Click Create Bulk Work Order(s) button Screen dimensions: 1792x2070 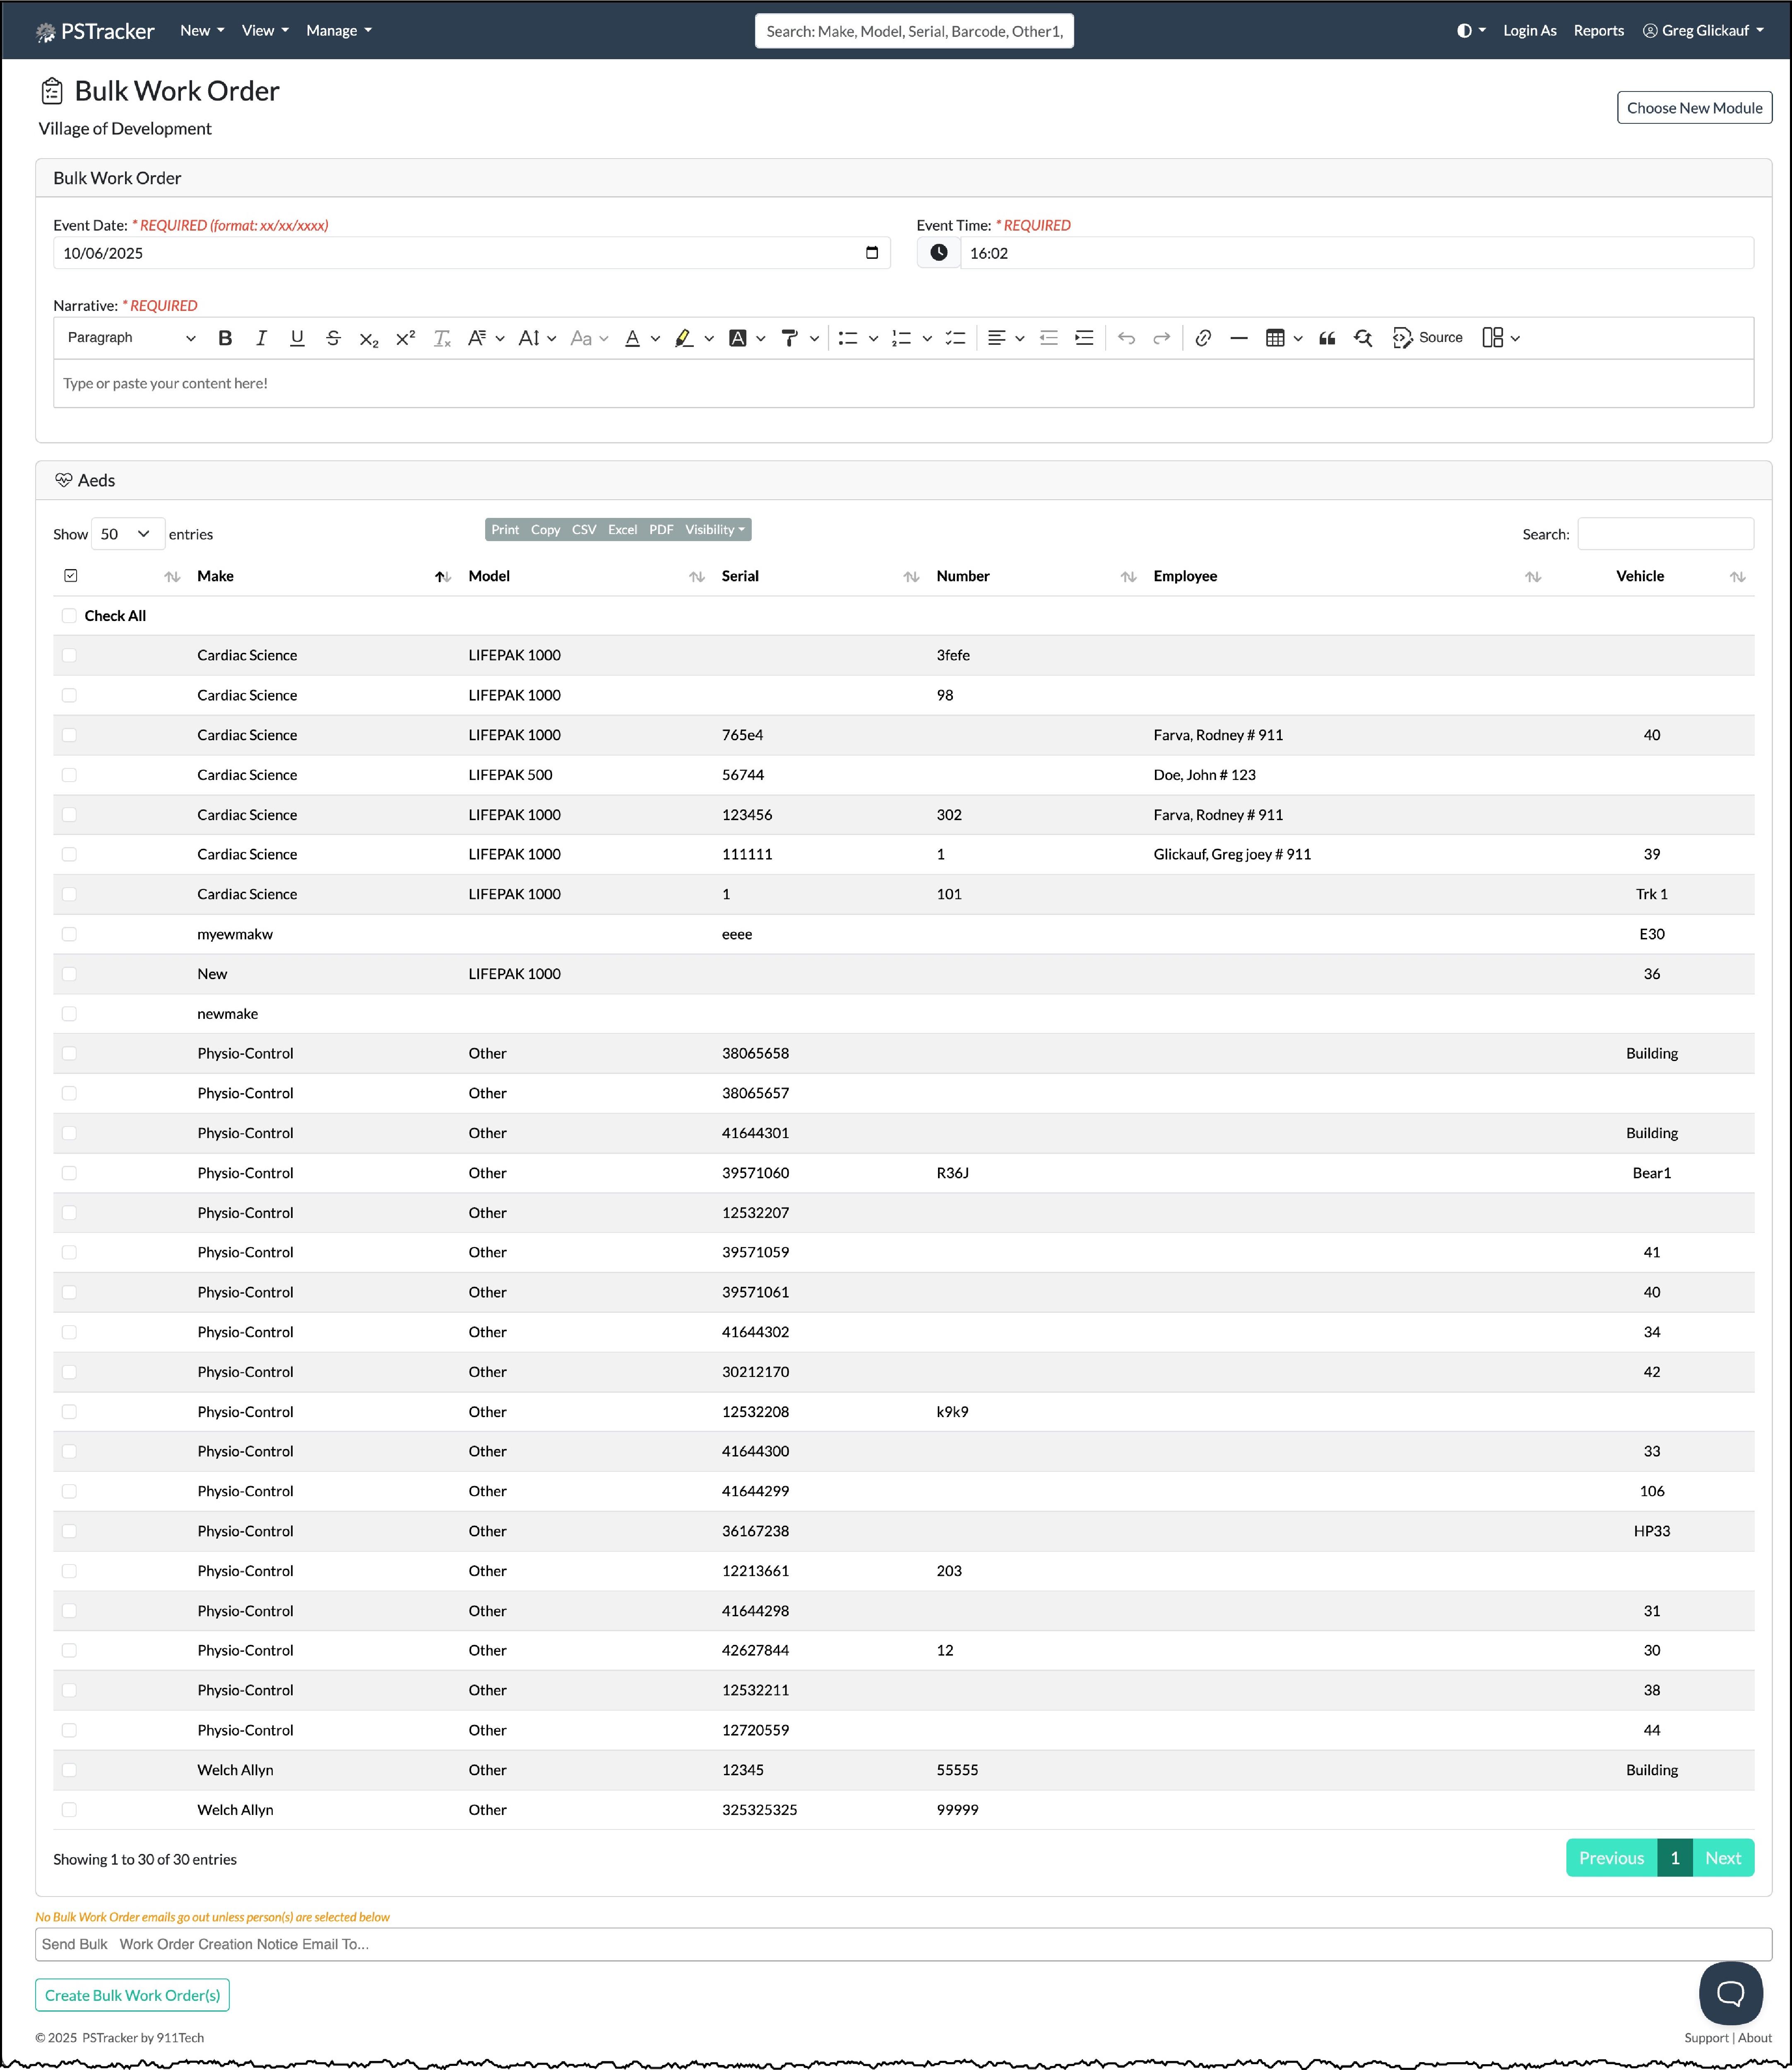pyautogui.click(x=132, y=1995)
